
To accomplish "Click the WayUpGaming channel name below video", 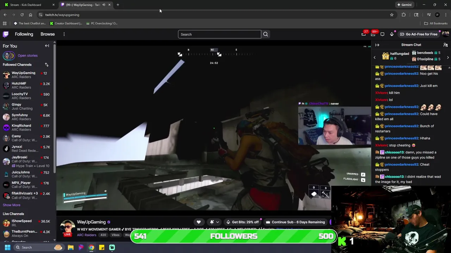I will 91,222.
